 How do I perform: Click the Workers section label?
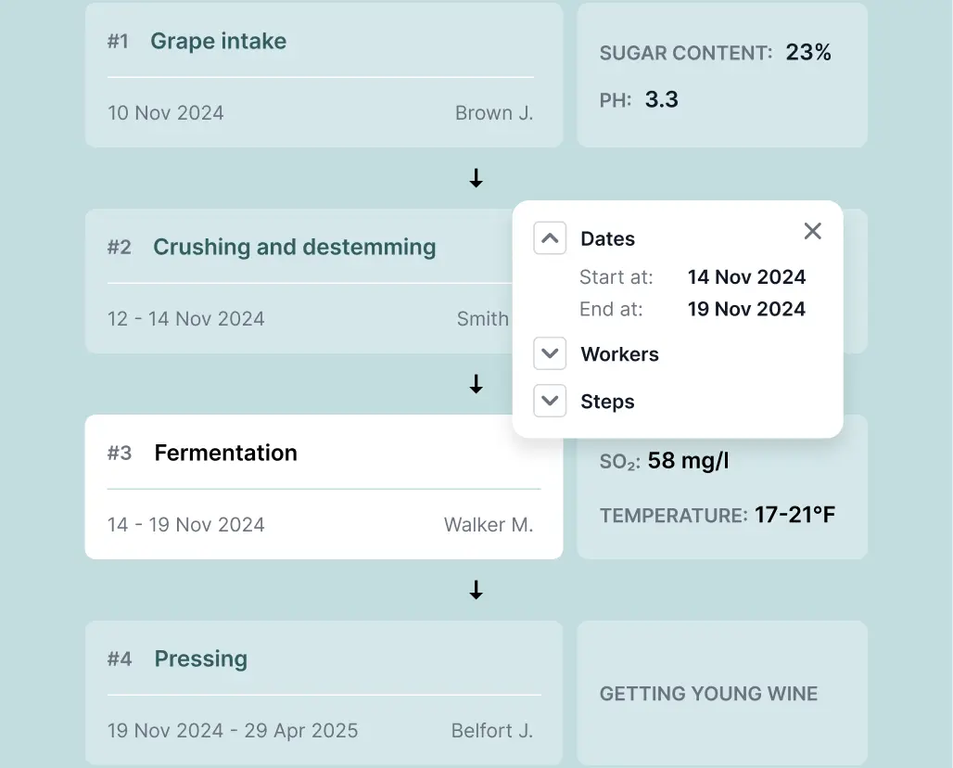click(619, 354)
